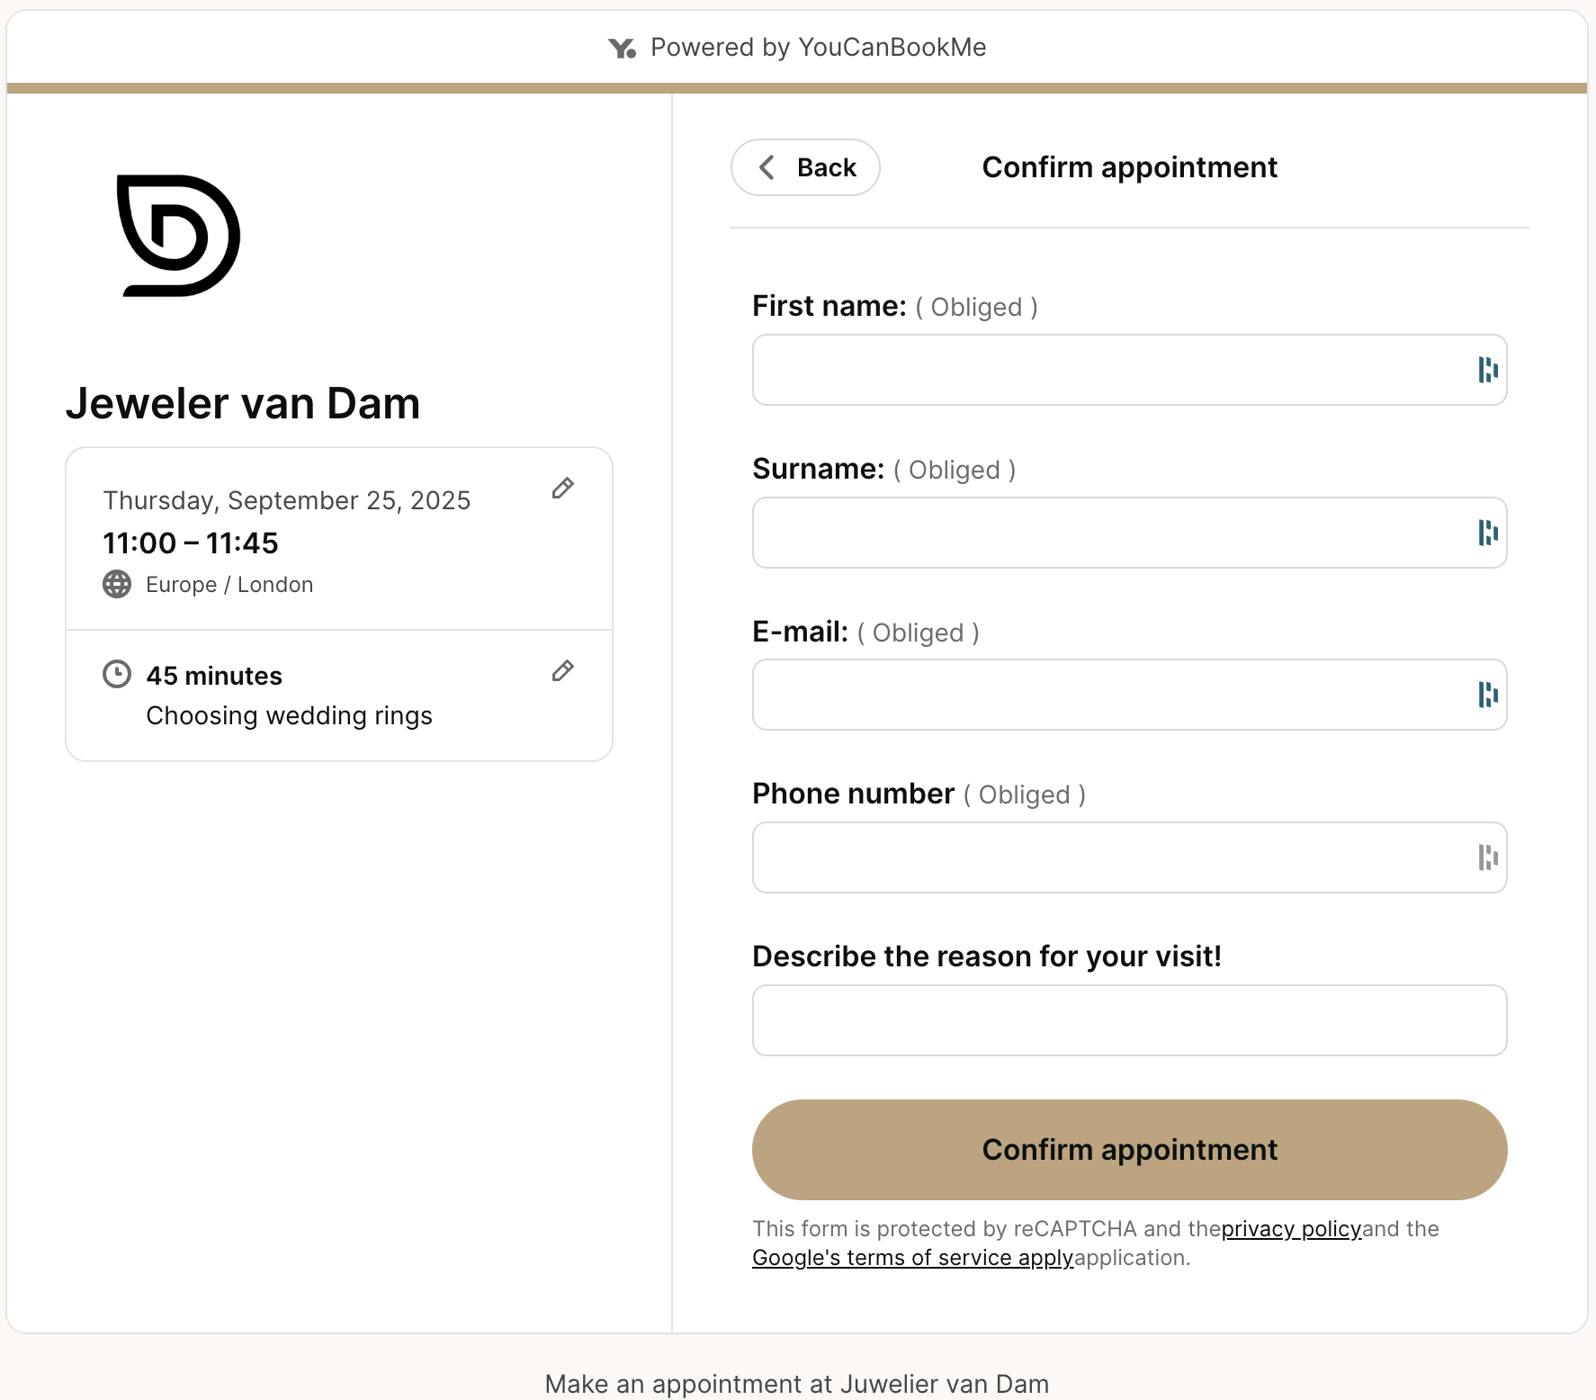Image resolution: width=1596 pixels, height=1400 pixels.
Task: Click the globe icon next to Europe / London
Action: (117, 585)
